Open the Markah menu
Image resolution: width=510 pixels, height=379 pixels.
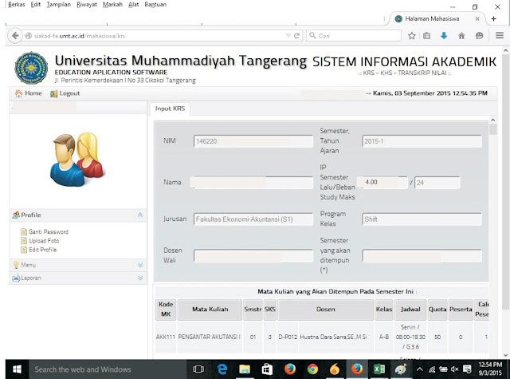[112, 4]
